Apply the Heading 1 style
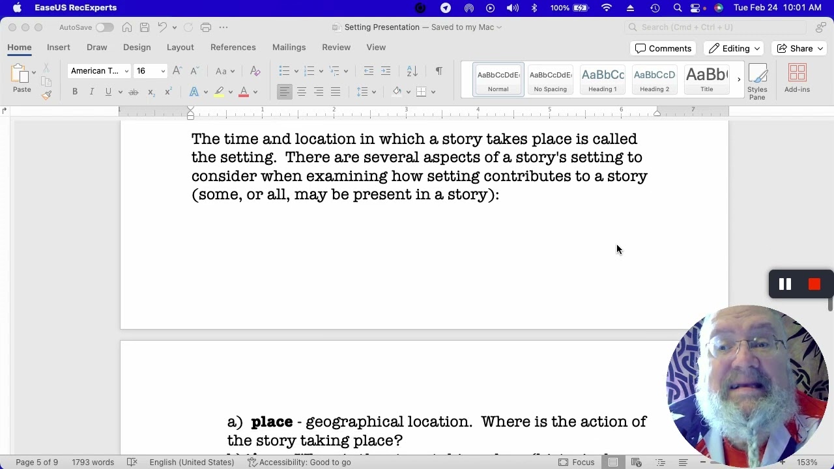 click(603, 79)
